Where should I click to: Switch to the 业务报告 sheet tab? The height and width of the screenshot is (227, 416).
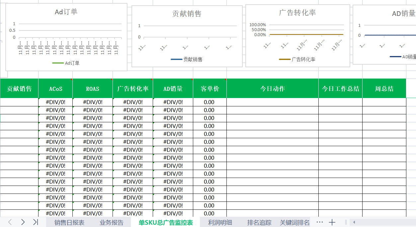coord(112,222)
